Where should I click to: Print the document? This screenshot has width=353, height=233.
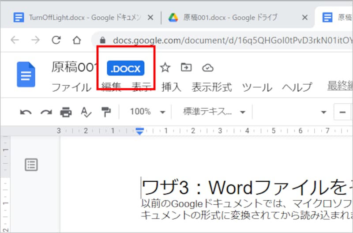coord(66,112)
